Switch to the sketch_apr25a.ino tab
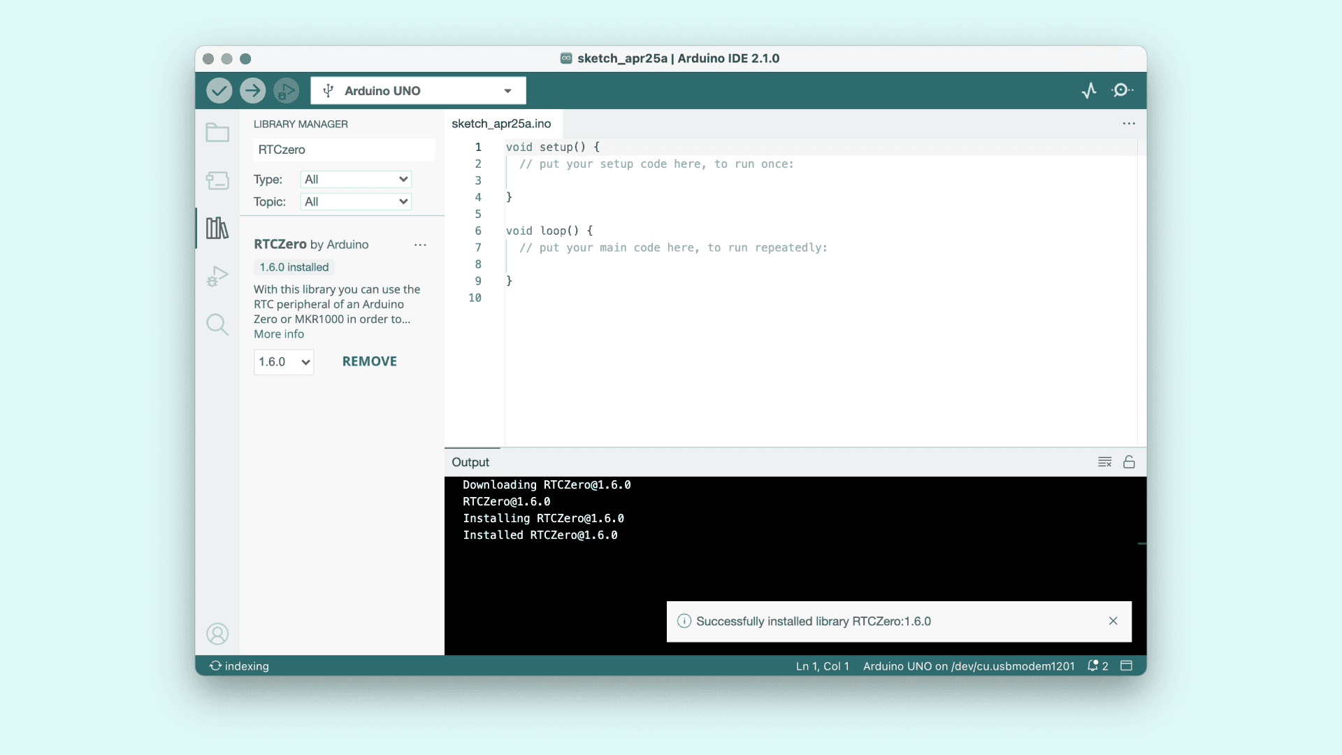The image size is (1342, 755). [x=501, y=124]
